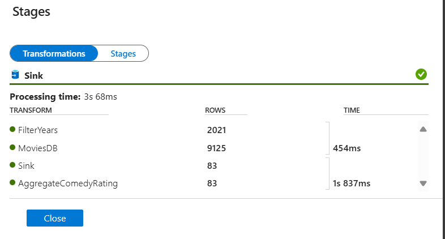Click the green status dot beside MoviesDB
This screenshot has width=445, height=239.
[x=13, y=148]
